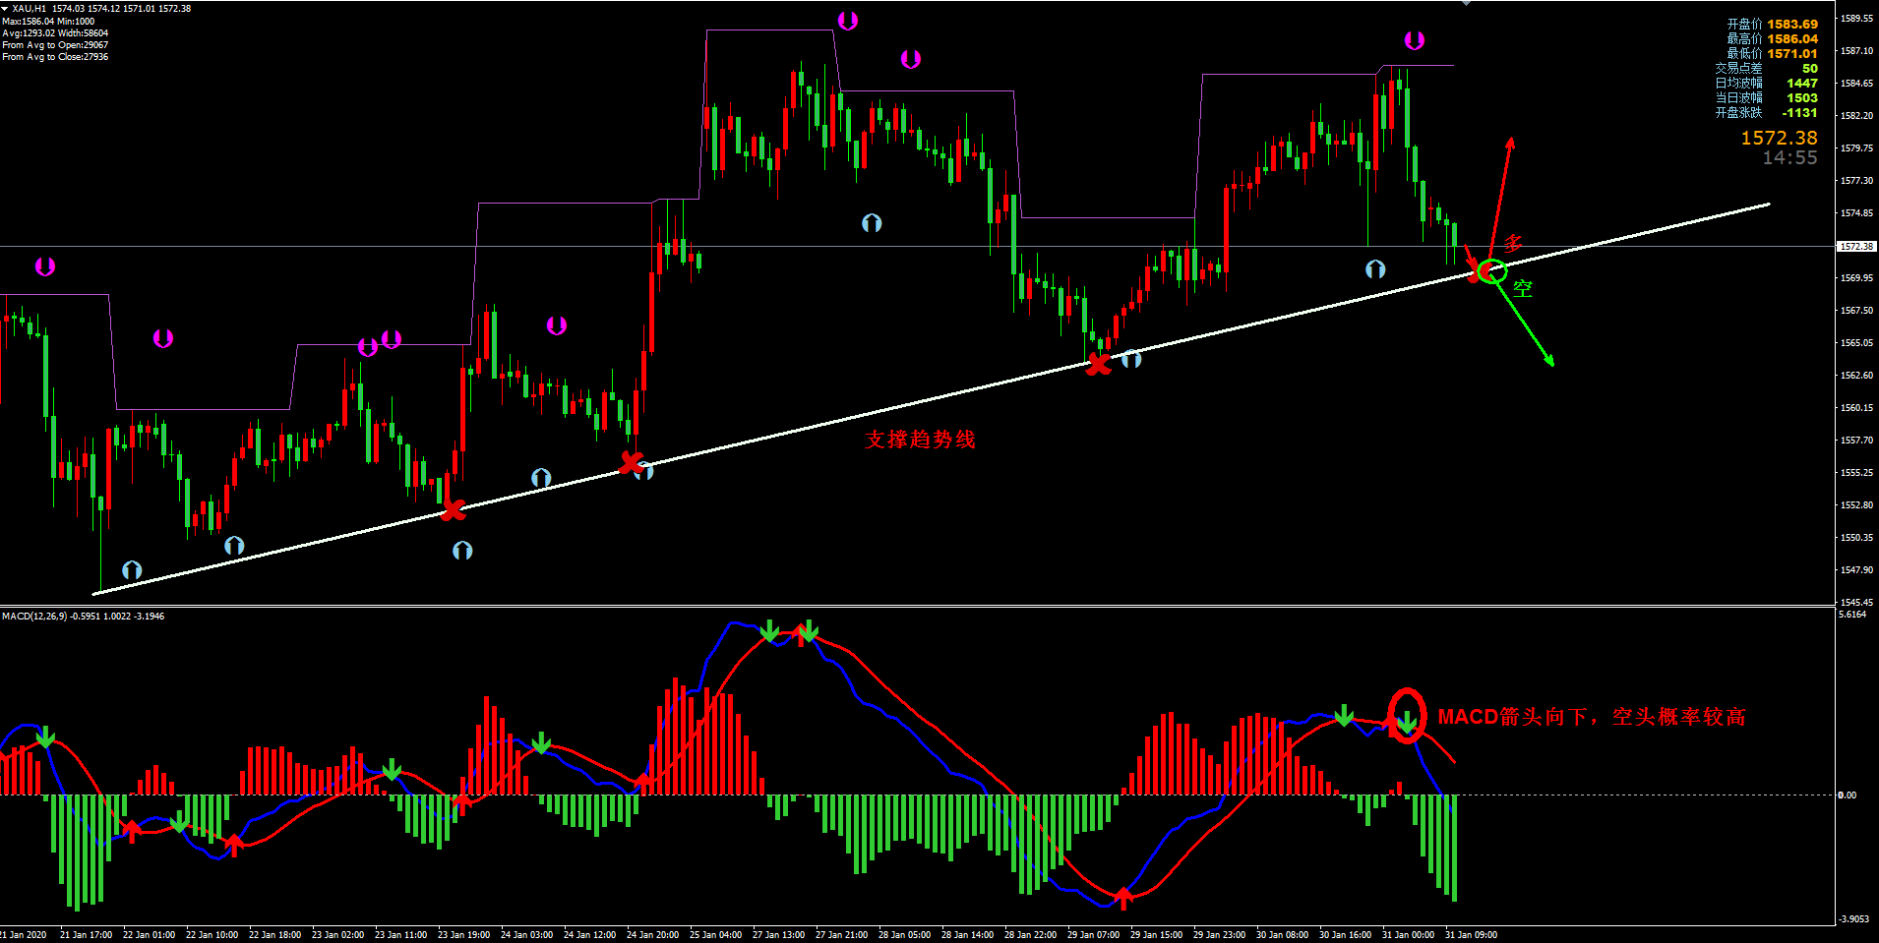Click the 1577.30 price axis level
Image resolution: width=1879 pixels, height=943 pixels.
(1856, 181)
